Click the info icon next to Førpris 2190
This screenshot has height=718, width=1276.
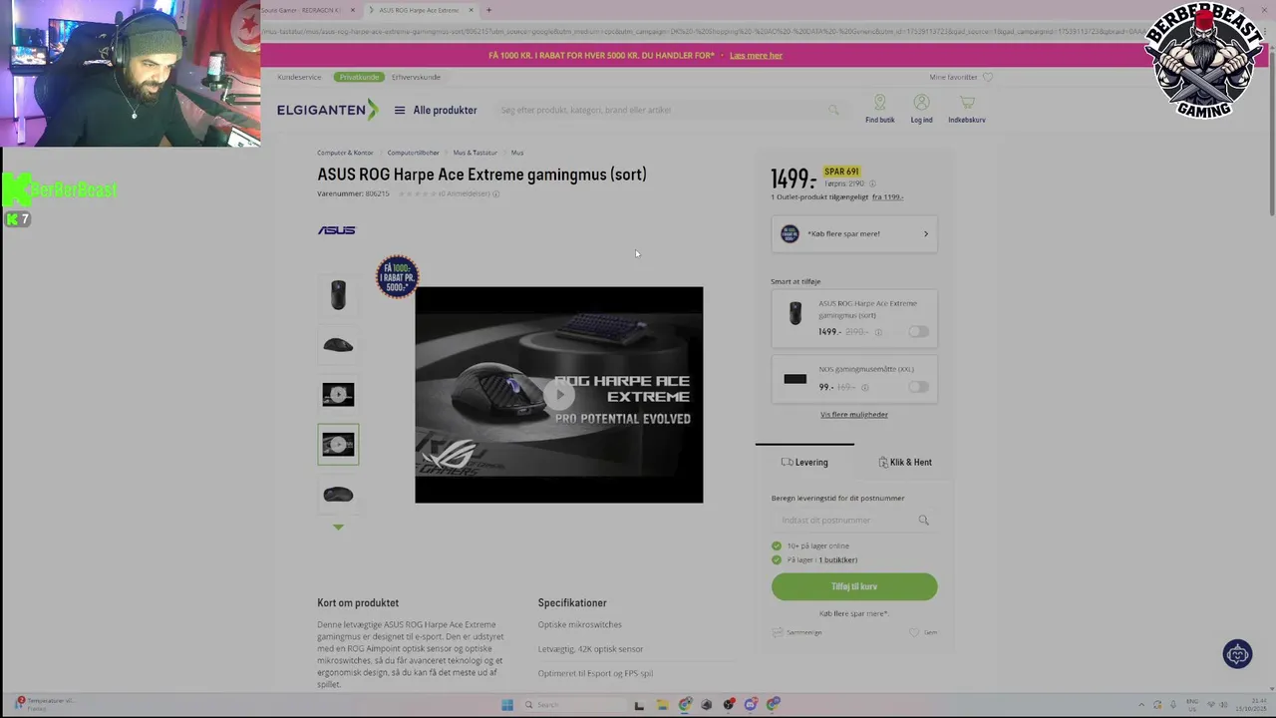click(x=872, y=183)
